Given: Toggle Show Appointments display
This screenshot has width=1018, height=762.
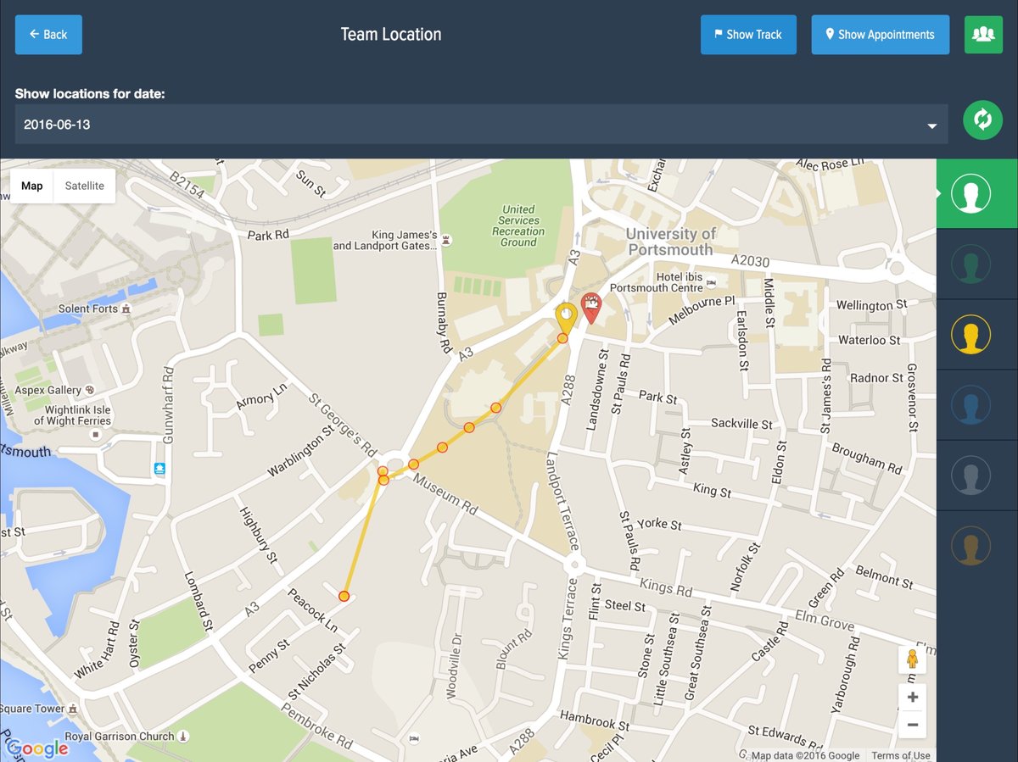Looking at the screenshot, I should [x=880, y=35].
